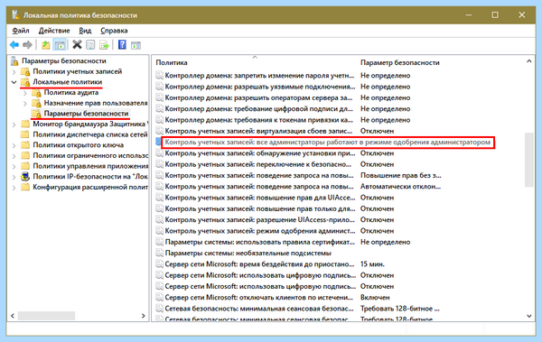Viewport: 542px width, 342px height.
Task: Go forward with the gray right arrow
Action: pos(27,45)
